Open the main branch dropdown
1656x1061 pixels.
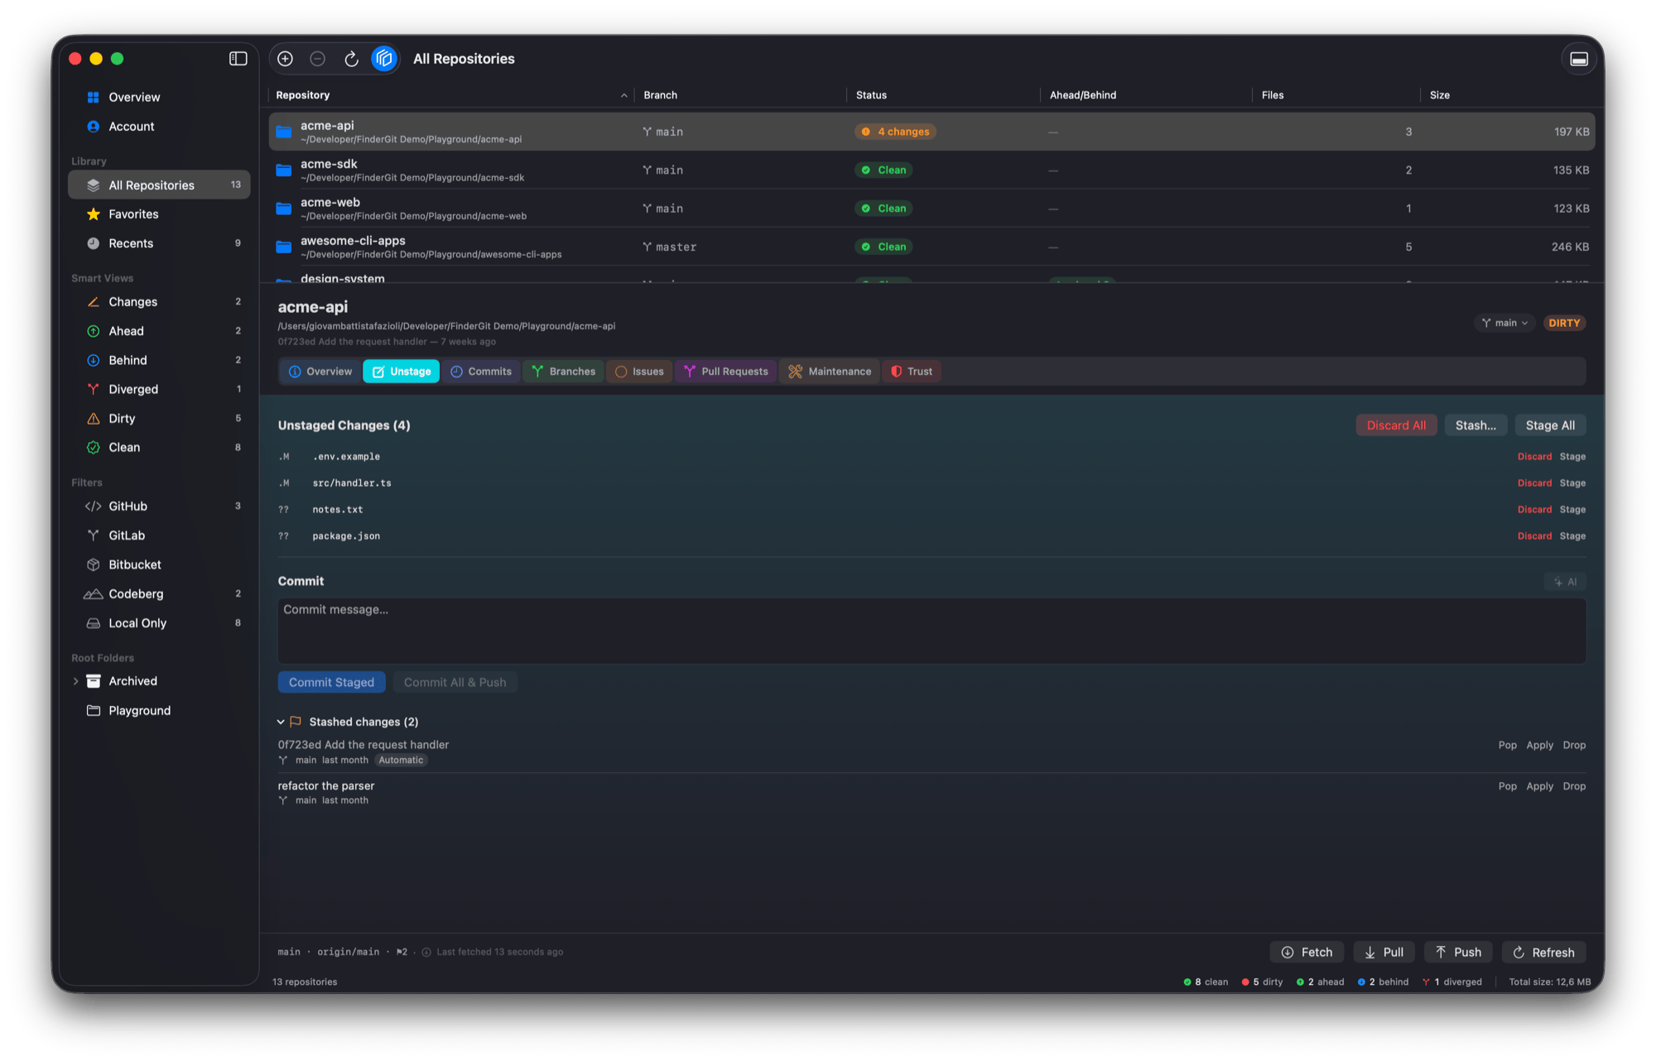coord(1504,323)
